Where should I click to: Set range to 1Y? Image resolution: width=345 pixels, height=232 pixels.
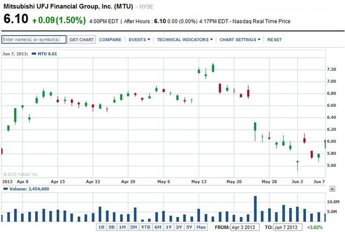(168, 227)
